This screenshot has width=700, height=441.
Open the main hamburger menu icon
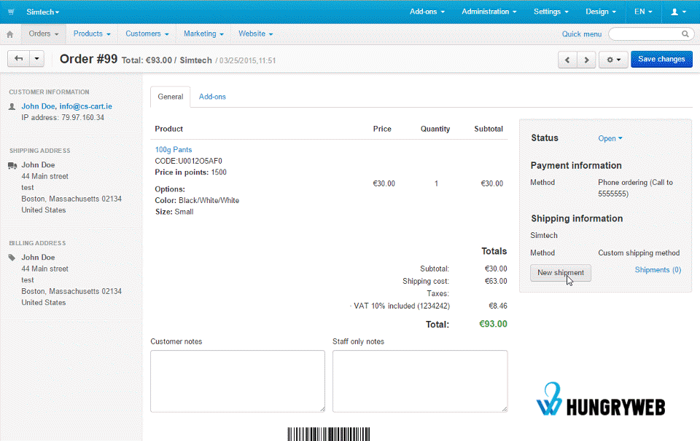(10, 12)
